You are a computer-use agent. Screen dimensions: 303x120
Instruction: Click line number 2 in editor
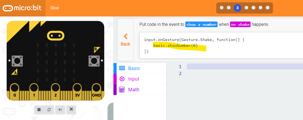point(180,73)
